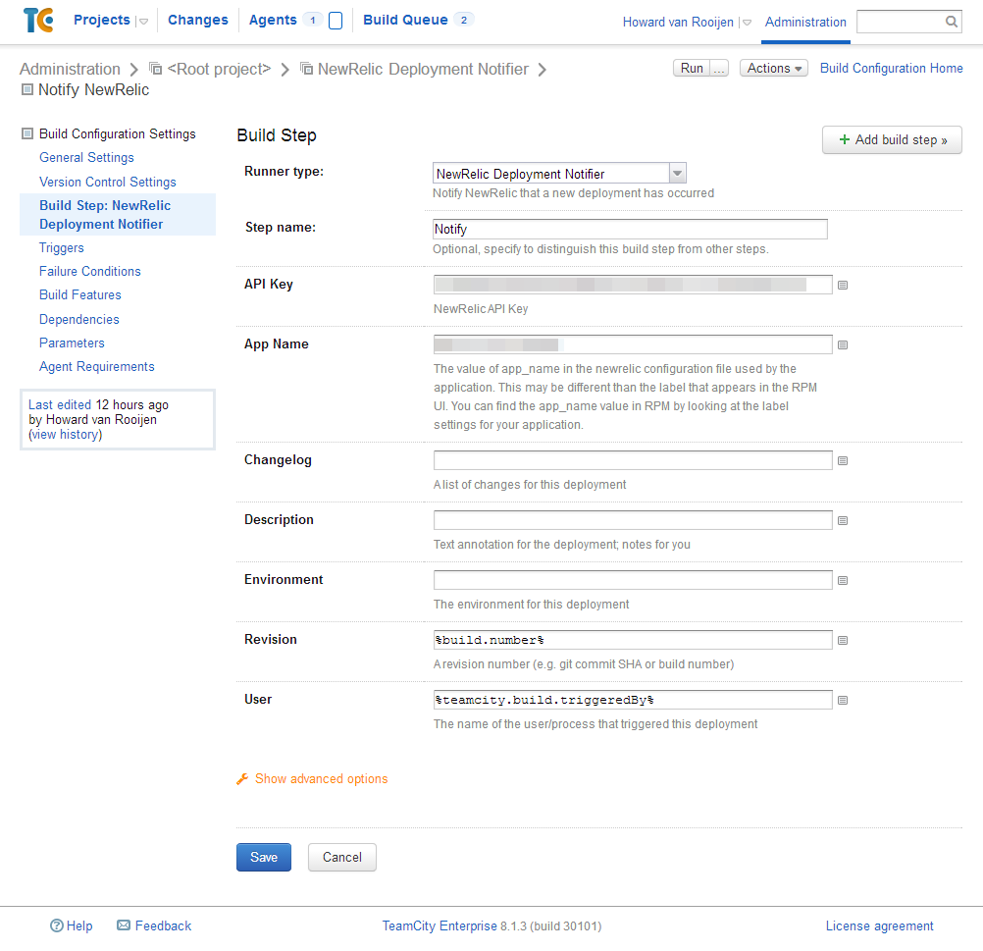Click the Build Configuration Settings square icon
This screenshot has width=983, height=951.
click(26, 133)
